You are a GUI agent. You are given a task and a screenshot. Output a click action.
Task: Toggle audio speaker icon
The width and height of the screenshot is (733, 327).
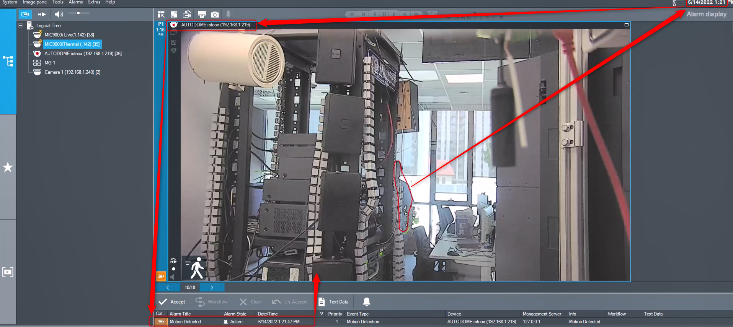59,14
